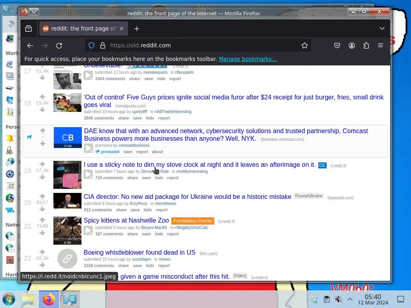Expand the Comcast promoted video preview
Image resolution: width=411 pixels, height=308 pixels.
click(x=88, y=148)
